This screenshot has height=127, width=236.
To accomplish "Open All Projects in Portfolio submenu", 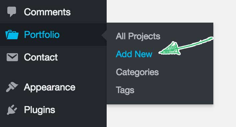I will pyautogui.click(x=138, y=36).
